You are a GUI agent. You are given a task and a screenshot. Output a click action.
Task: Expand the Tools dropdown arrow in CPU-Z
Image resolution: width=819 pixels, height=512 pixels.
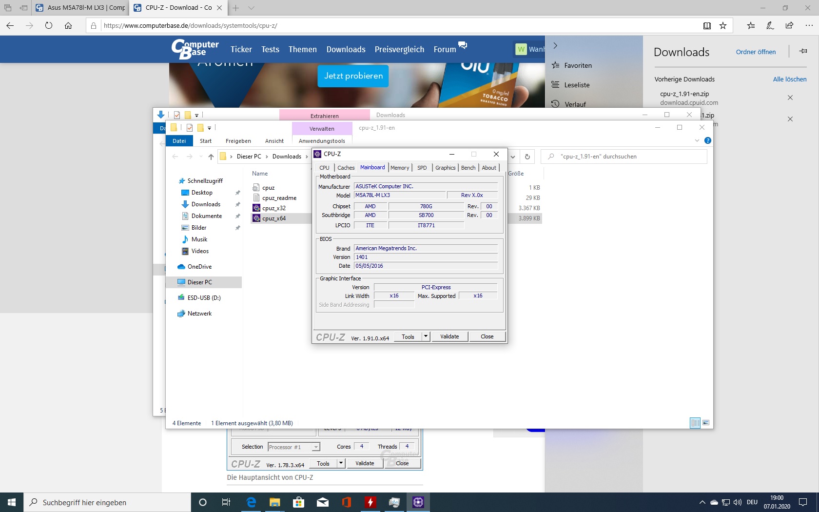[426, 336]
